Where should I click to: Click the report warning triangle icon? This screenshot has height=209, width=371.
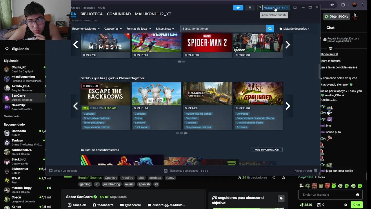[x=283, y=178]
